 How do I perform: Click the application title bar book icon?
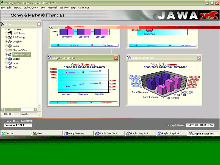pos(2,3)
